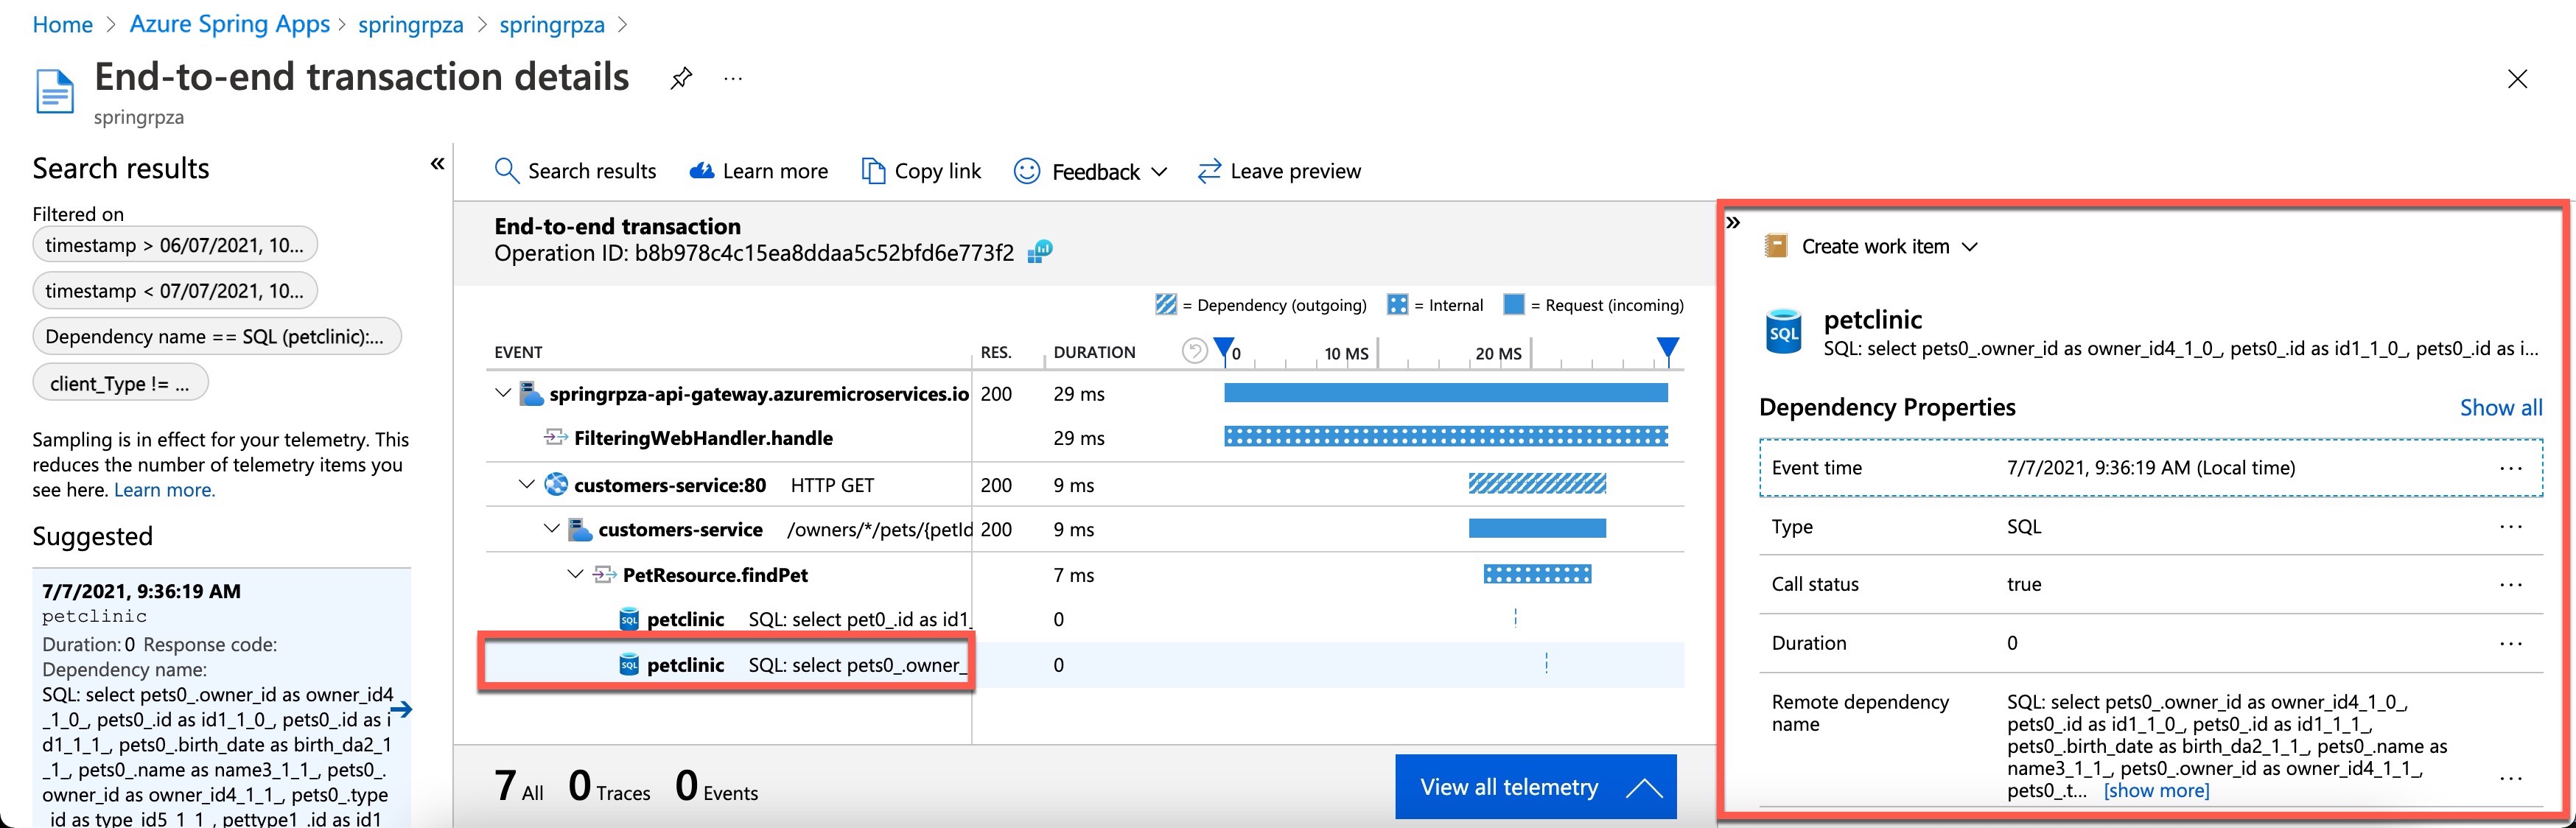Click the reset timeline zoom icon
The width and height of the screenshot is (2576, 828).
1194,351
